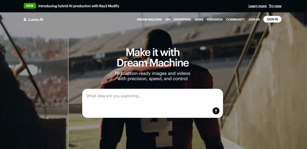Click the Try now link

pos(275,6)
